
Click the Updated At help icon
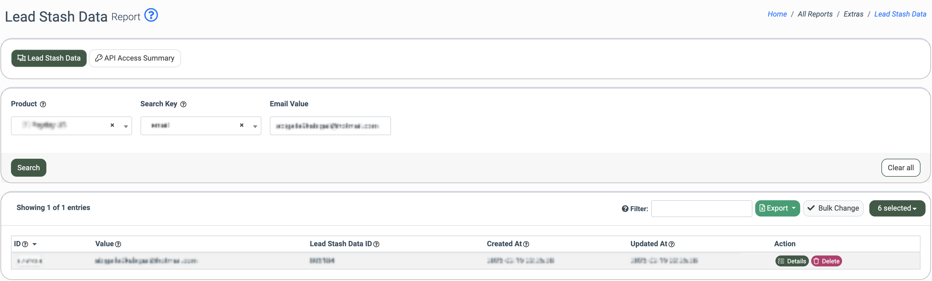click(671, 245)
